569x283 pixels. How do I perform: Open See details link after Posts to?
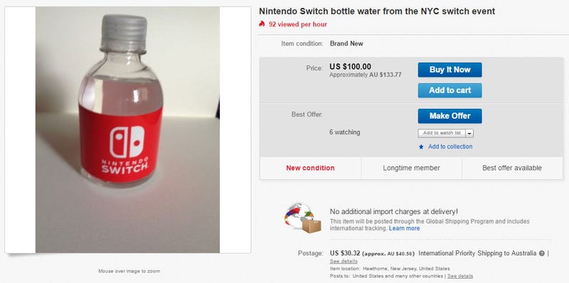click(x=459, y=276)
